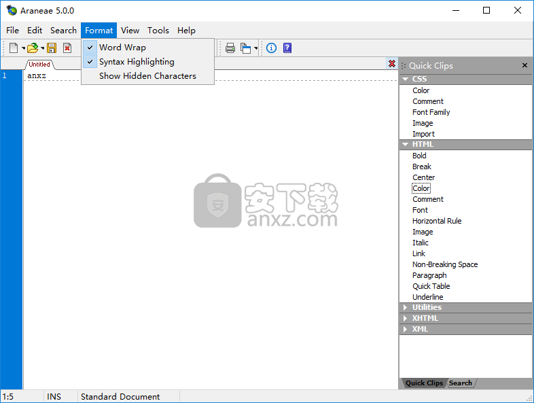Click the text 'anxz' in editor
The image size is (534, 403).
click(37, 75)
